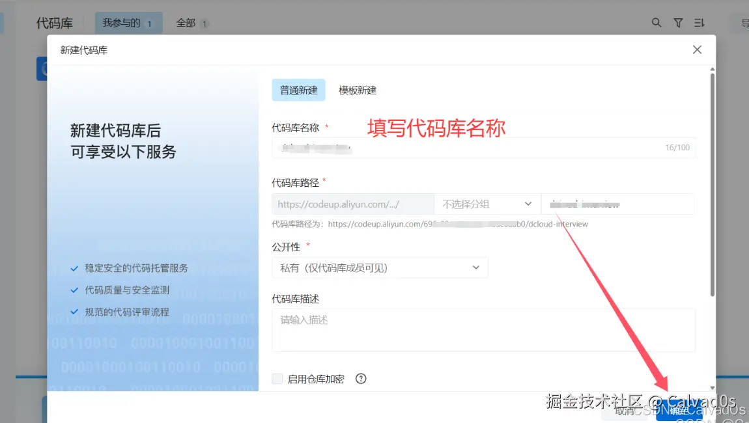Open the filter funnel icon
This screenshot has width=749, height=423.
point(678,23)
